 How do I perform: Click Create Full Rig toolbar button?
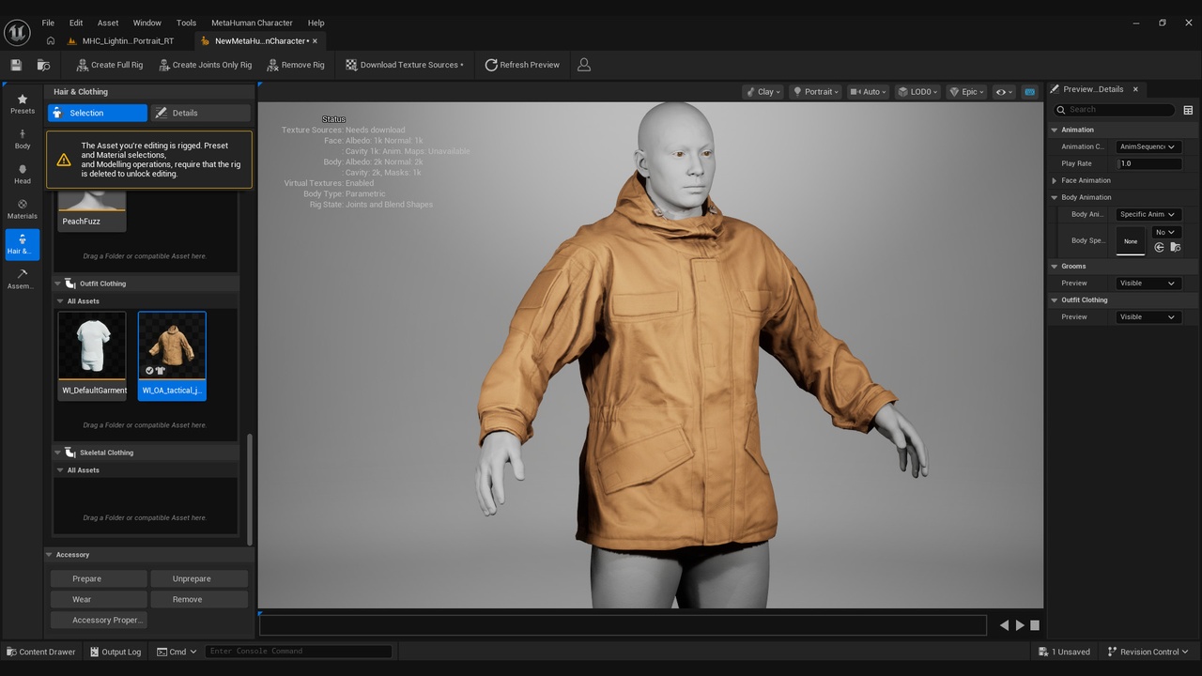(x=109, y=65)
